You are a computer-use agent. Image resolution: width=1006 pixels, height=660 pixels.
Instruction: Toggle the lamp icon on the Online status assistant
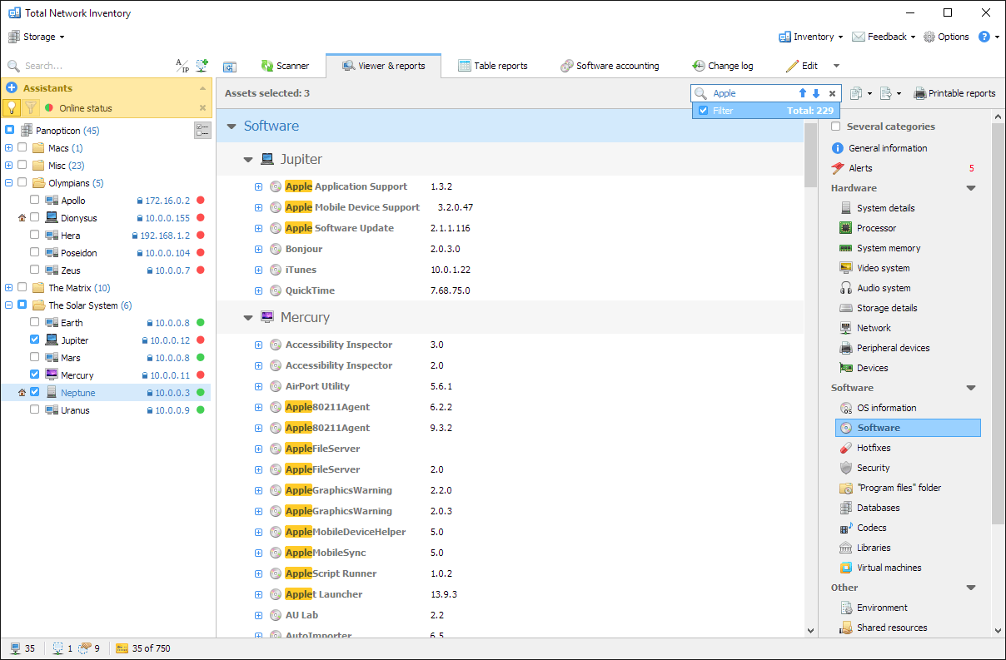11,107
